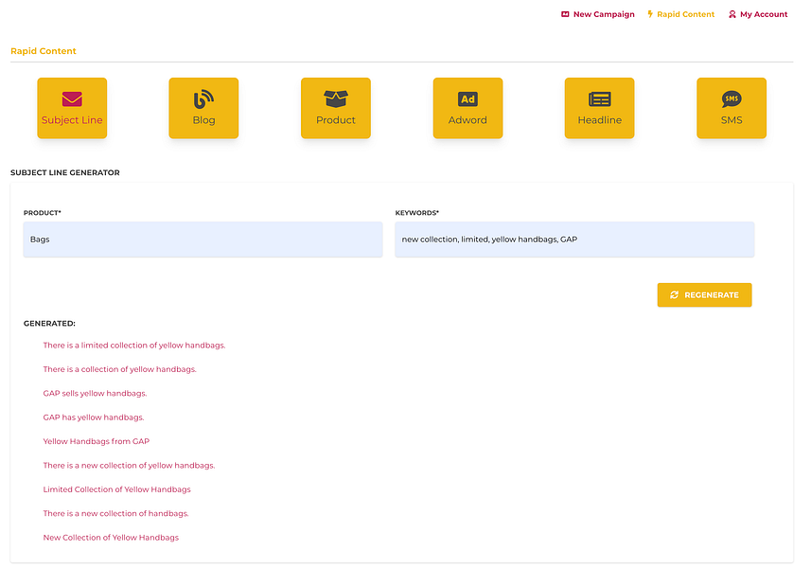The image size is (811, 568).
Task: Click the KEYWORDS* field label
Action: [x=417, y=213]
